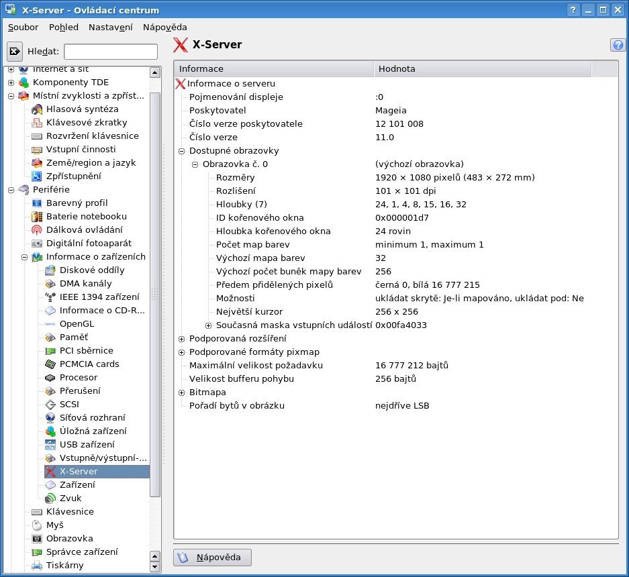
Task: Select the Zvuk sound icon
Action: [50, 499]
